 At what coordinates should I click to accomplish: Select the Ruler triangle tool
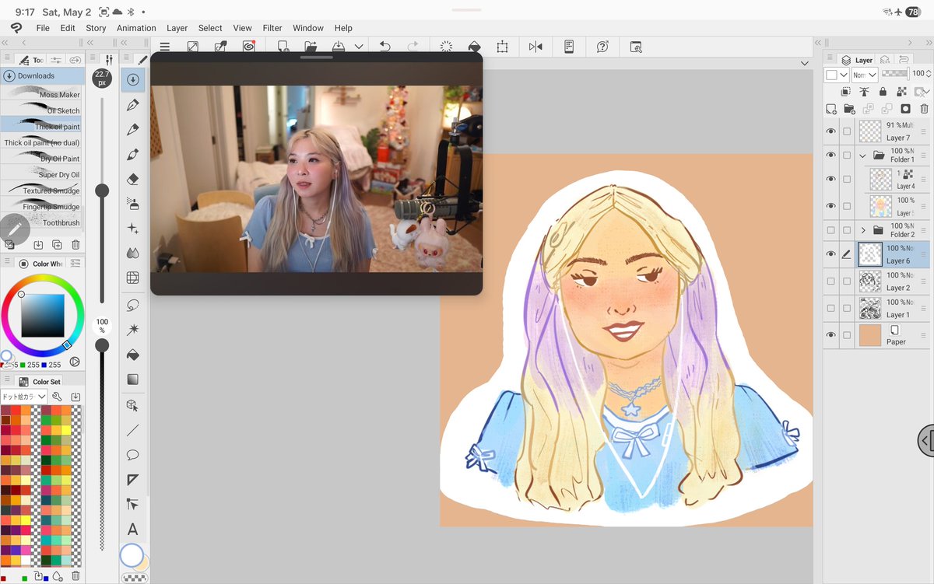point(132,480)
